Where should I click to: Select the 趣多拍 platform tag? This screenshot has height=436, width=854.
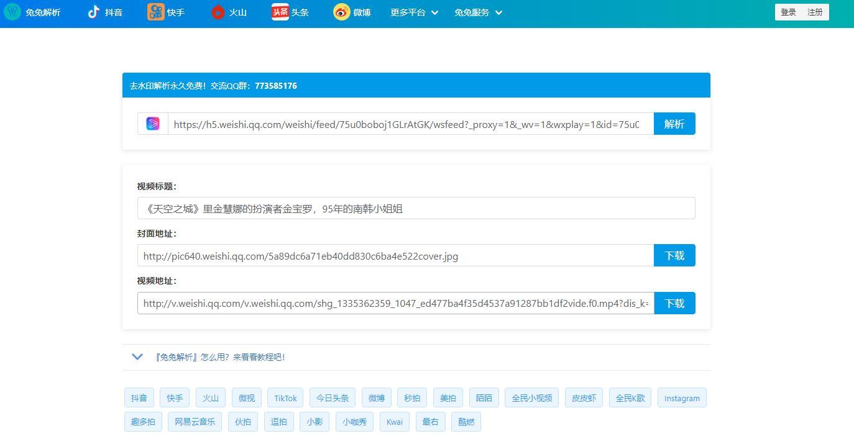point(143,422)
